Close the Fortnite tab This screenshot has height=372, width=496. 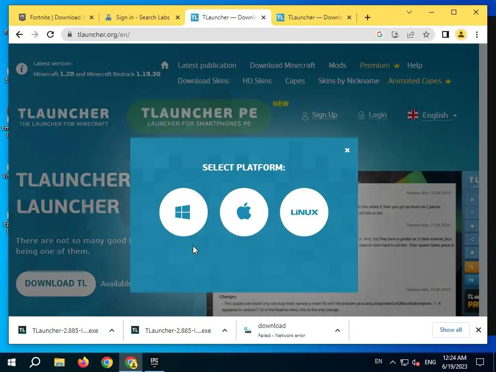click(x=92, y=17)
